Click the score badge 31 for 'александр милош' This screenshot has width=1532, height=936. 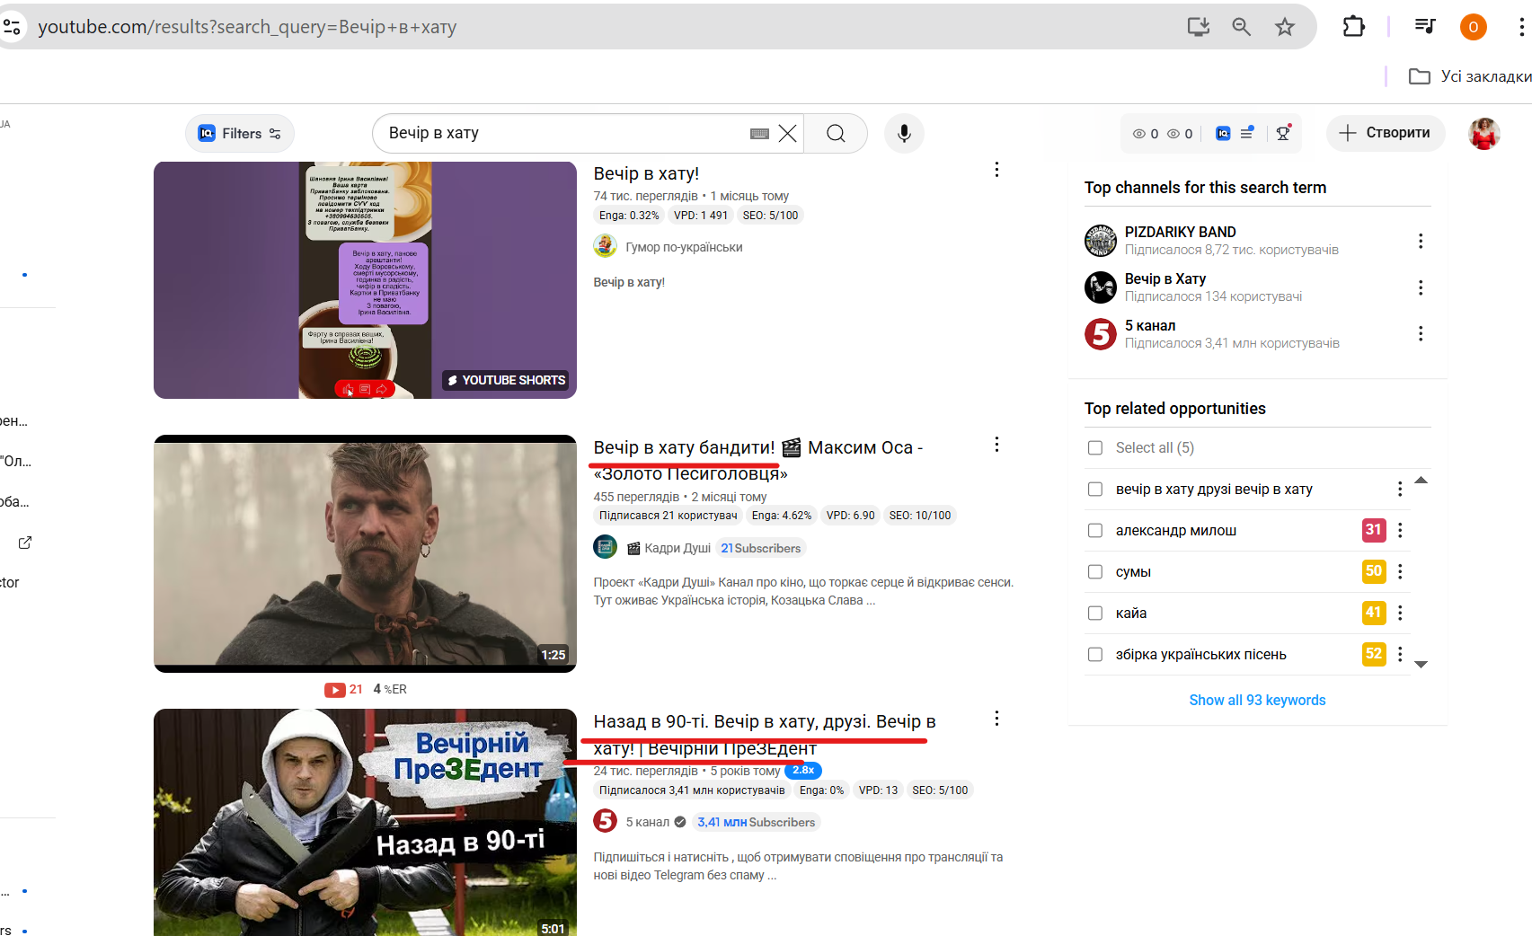coord(1374,530)
